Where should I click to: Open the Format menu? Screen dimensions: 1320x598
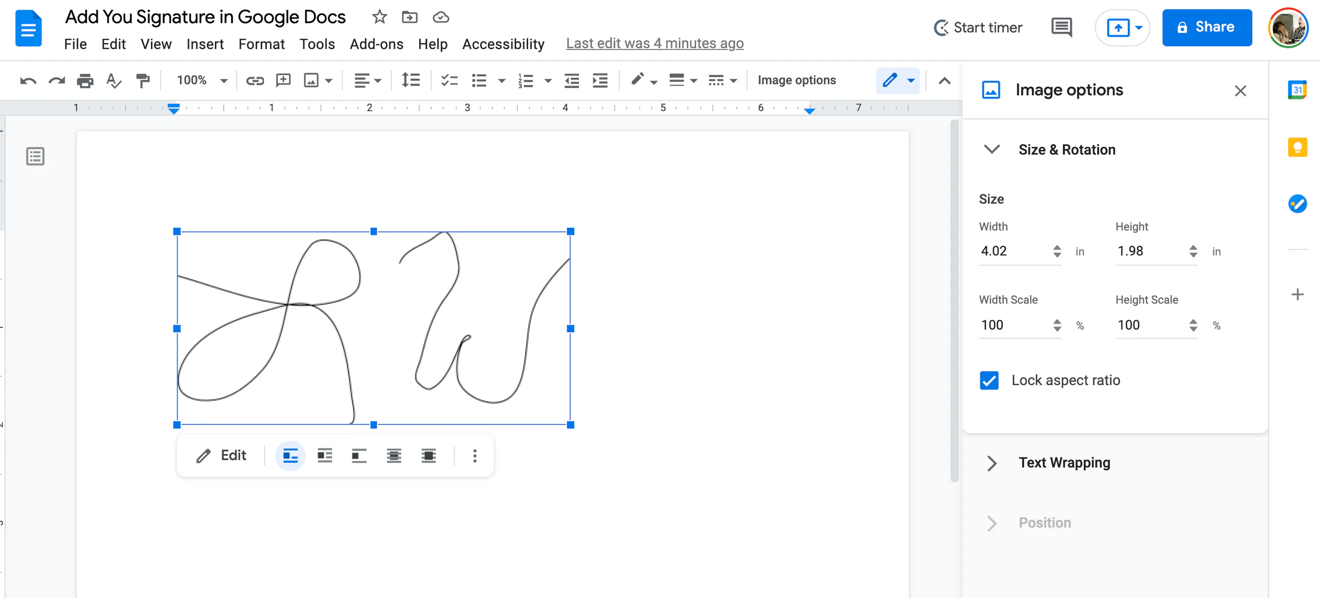(261, 44)
